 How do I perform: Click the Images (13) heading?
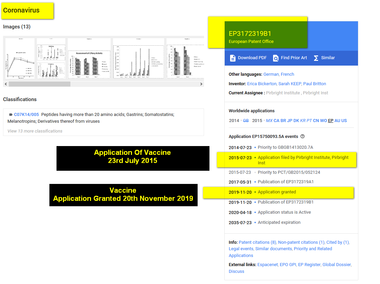click(17, 27)
